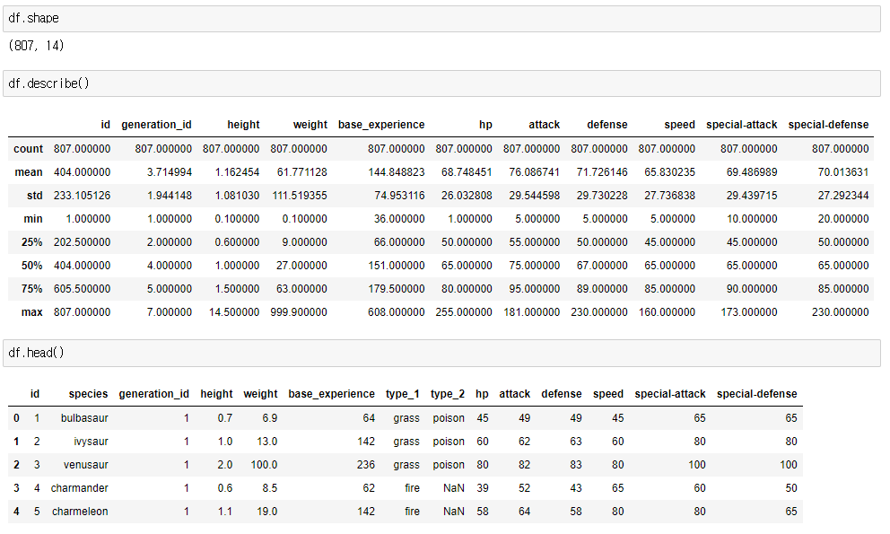The image size is (890, 534).
Task: Click the mean id value 404.000000
Action: click(83, 172)
